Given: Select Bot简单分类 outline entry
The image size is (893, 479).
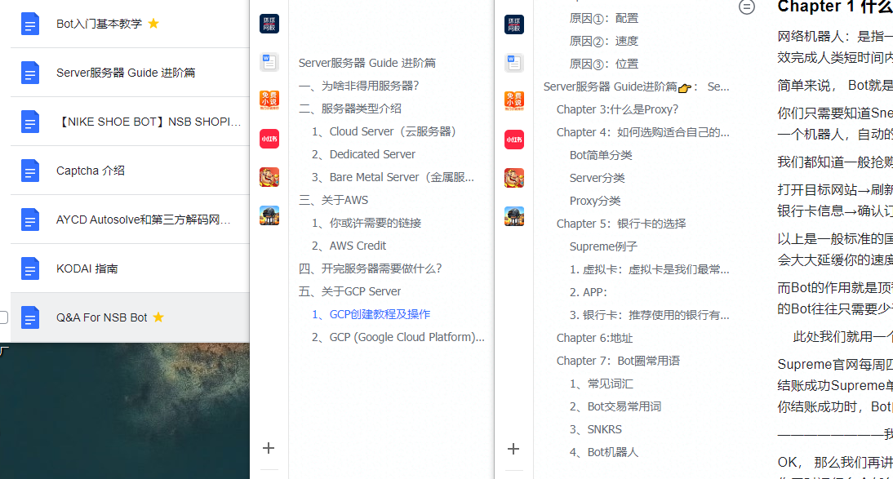Looking at the screenshot, I should tap(601, 155).
